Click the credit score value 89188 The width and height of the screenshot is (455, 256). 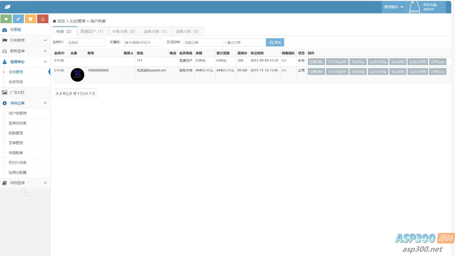coord(242,71)
